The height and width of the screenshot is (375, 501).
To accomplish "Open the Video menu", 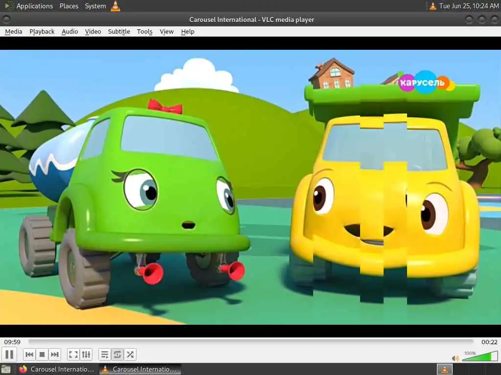I will pyautogui.click(x=92, y=32).
